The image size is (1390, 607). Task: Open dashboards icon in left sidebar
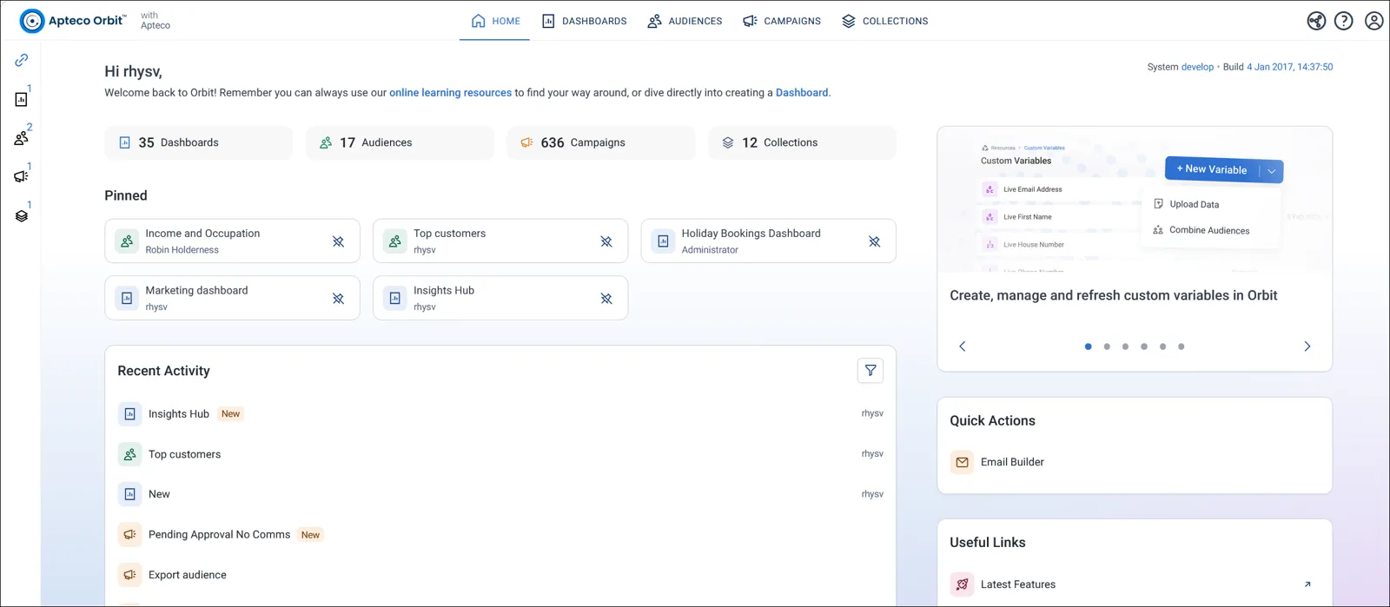(22, 99)
